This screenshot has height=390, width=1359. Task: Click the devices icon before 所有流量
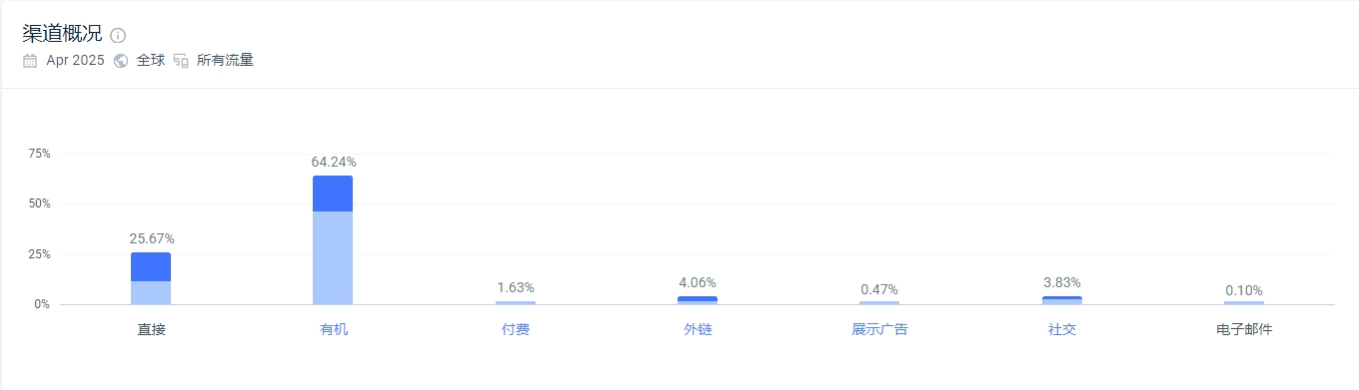pyautogui.click(x=181, y=61)
